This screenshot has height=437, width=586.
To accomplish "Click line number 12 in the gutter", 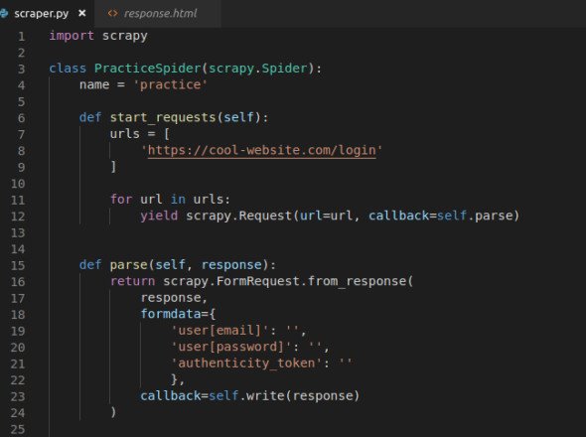I will coord(18,217).
